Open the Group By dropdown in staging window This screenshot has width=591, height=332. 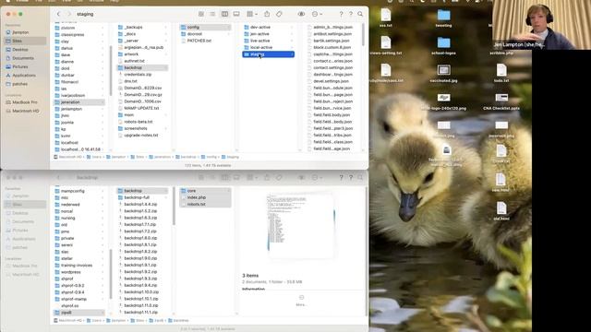coord(252,14)
